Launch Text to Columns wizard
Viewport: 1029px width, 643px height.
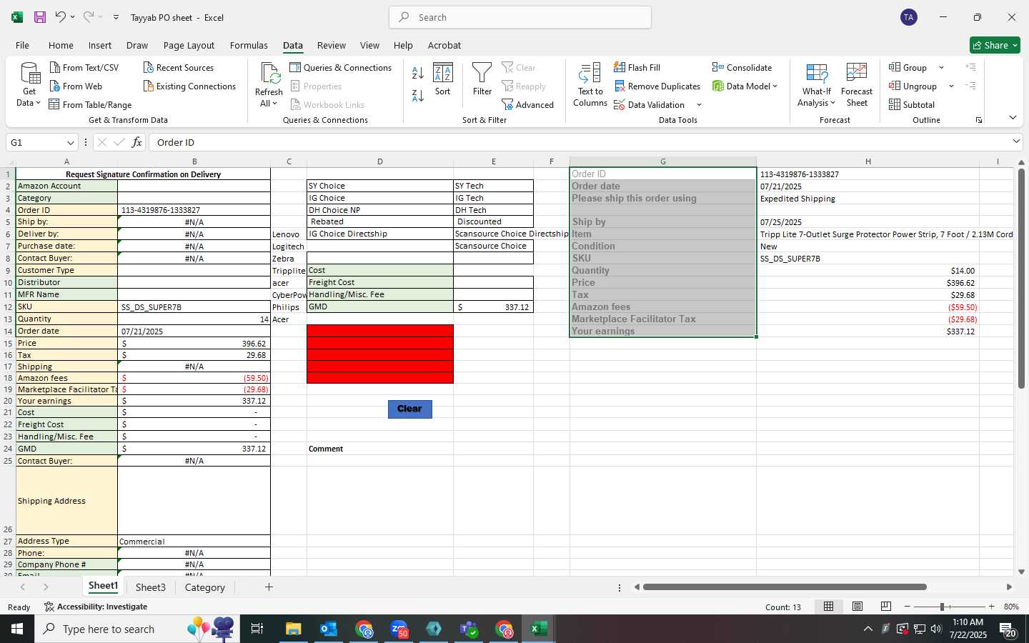590,84
